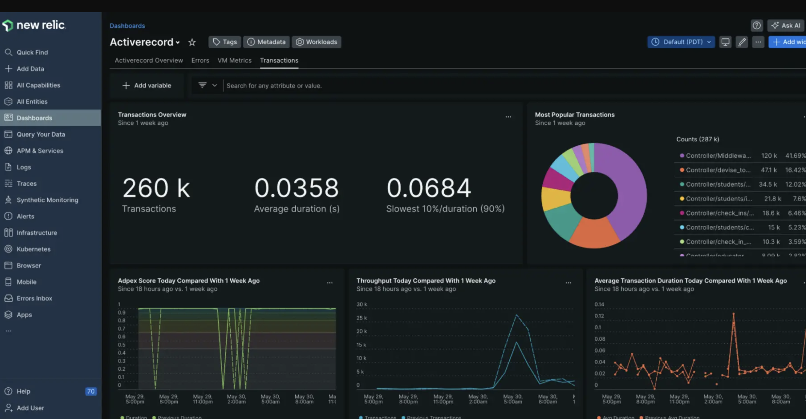
Task: Click the New Relic logo
Action: 34,25
